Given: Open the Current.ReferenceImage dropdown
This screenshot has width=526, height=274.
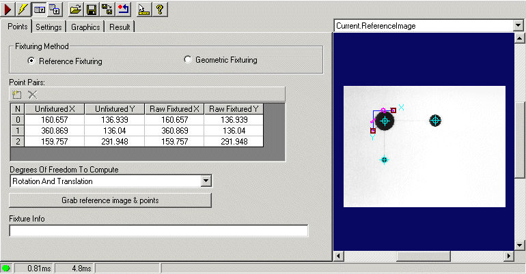Looking at the screenshot, I should [517, 25].
